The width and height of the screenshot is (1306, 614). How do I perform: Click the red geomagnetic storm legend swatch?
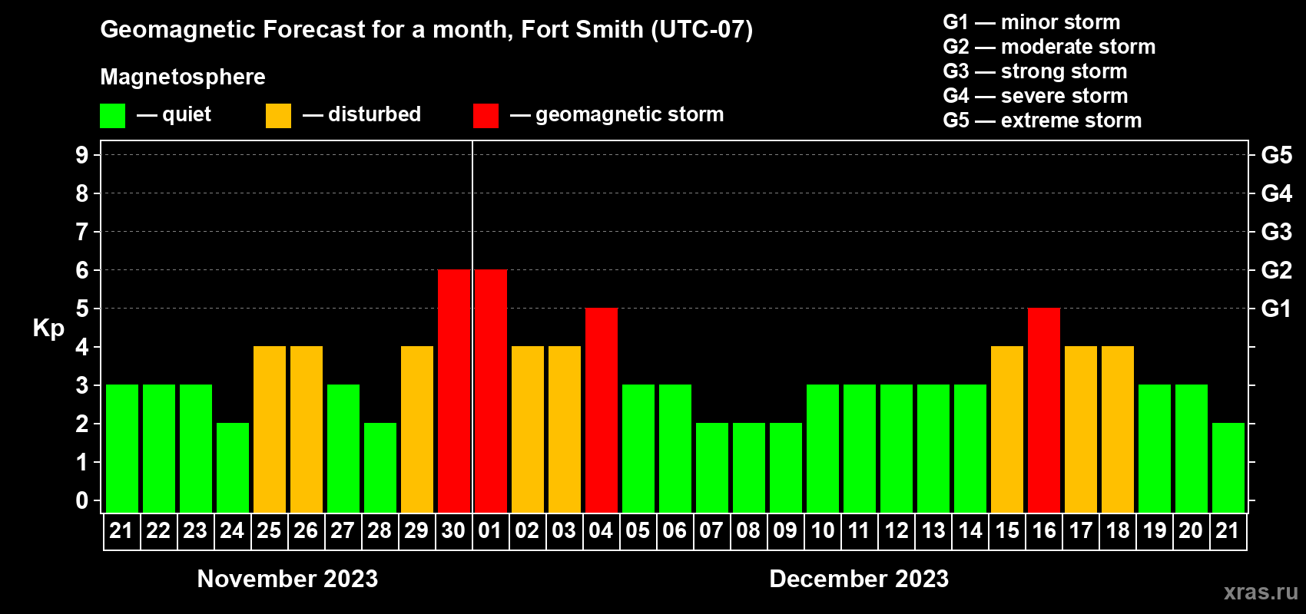click(x=486, y=116)
